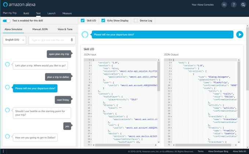The width and height of the screenshot is (249, 154).
Task: Open the English (US) language dropdown
Action: coord(14,40)
